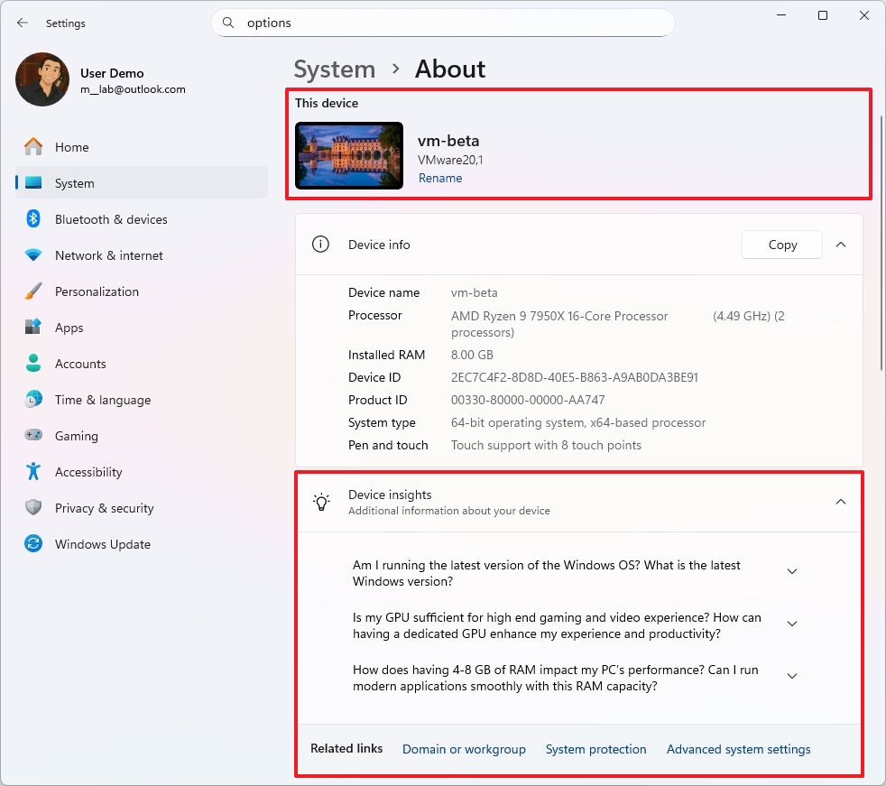Click the Copy button for device info
The image size is (886, 786).
point(781,245)
